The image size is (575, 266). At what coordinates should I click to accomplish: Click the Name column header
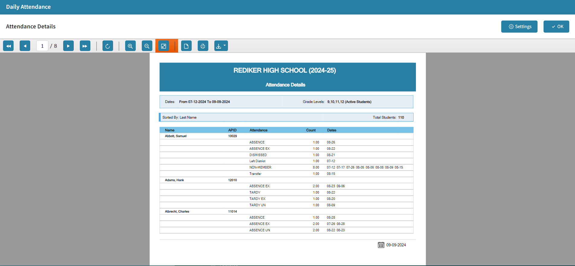170,130
